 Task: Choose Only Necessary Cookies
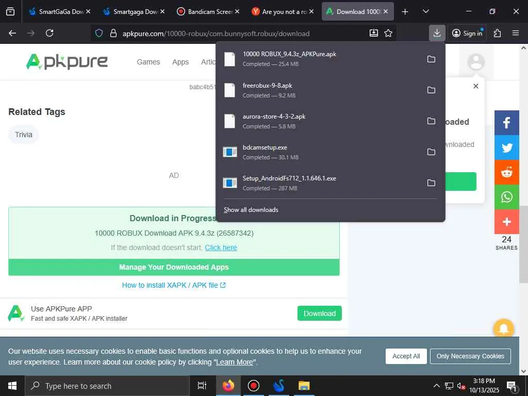(x=470, y=356)
